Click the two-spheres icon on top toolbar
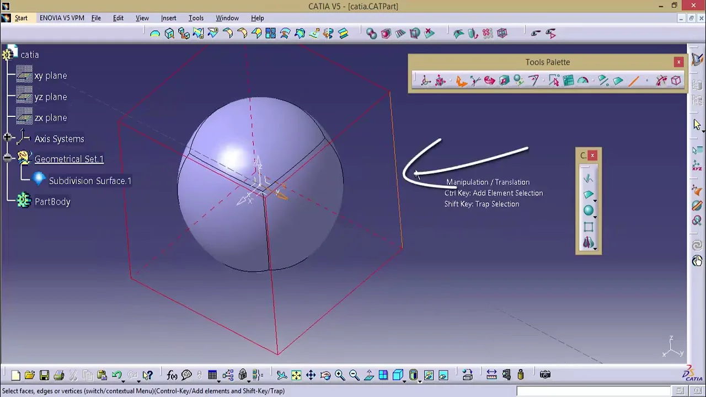 (372, 34)
